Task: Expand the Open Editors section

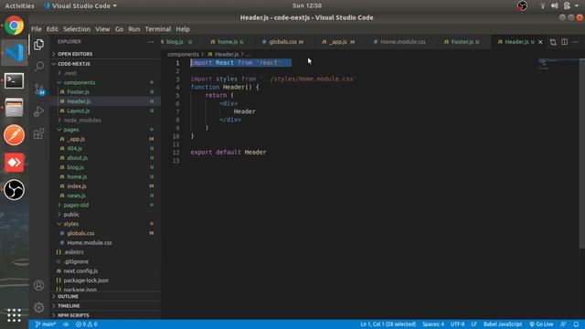Action: (x=106, y=54)
